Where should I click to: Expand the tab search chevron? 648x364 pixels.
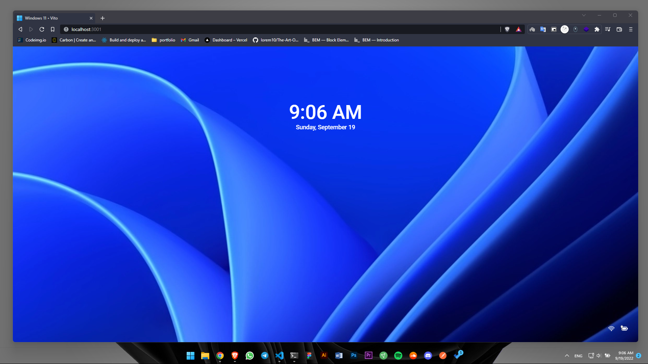click(584, 15)
